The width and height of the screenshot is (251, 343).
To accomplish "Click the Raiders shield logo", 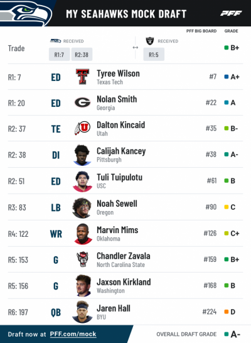I will click(x=150, y=41).
